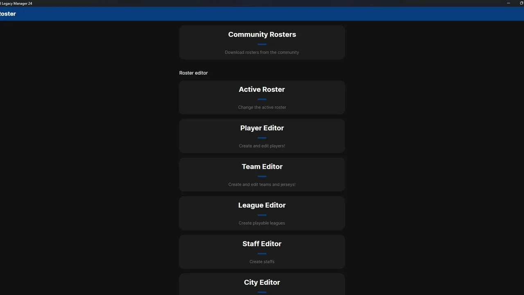The height and width of the screenshot is (295, 524).
Task: Open the Staff Editor
Action: [x=262, y=244]
